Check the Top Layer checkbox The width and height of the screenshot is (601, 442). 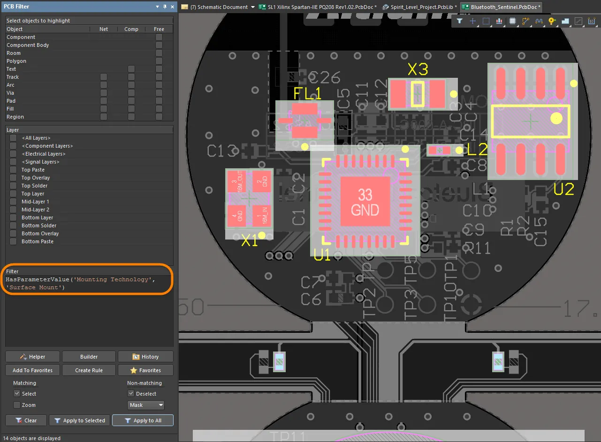[13, 194]
